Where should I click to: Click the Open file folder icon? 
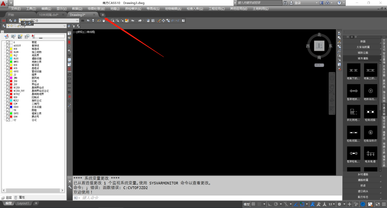click(89, 21)
